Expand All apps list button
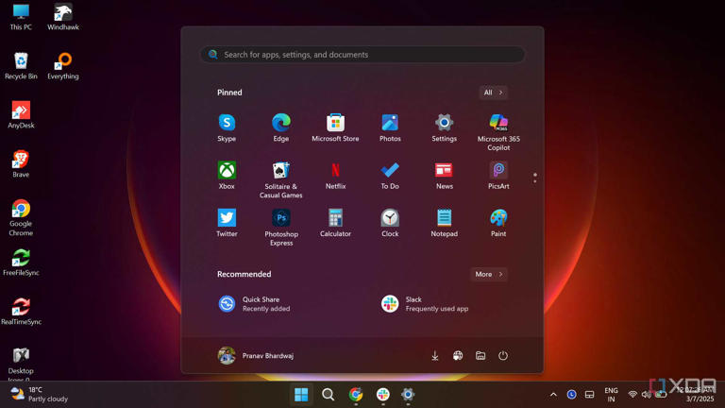 tap(493, 93)
